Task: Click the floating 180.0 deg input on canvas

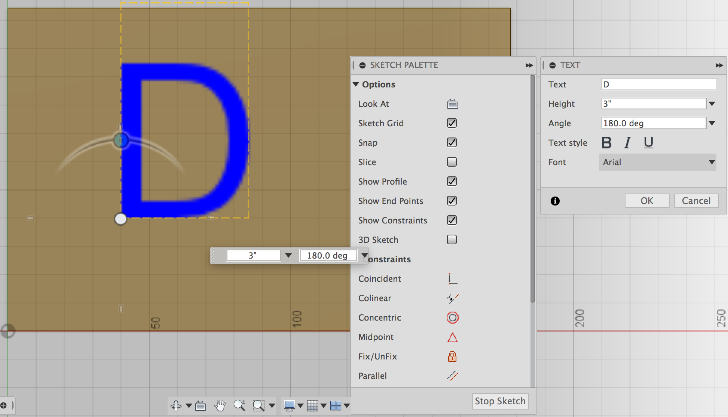Action: (x=328, y=256)
